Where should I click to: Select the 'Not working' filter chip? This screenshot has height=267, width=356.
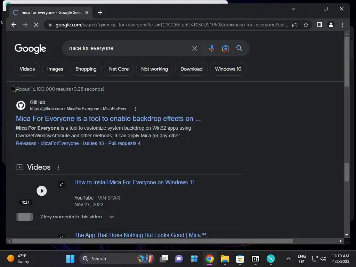(154, 69)
